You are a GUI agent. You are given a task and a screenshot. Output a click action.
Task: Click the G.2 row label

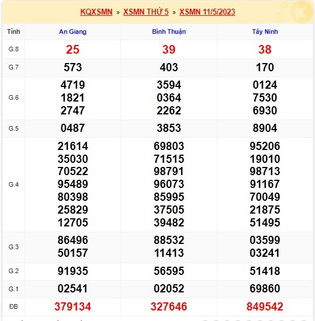coord(13,271)
